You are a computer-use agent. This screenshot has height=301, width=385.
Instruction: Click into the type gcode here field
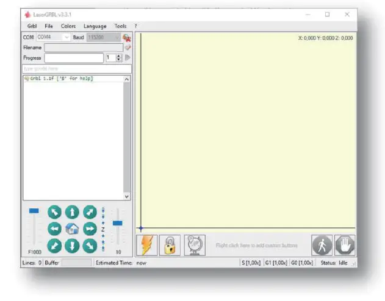(77, 69)
